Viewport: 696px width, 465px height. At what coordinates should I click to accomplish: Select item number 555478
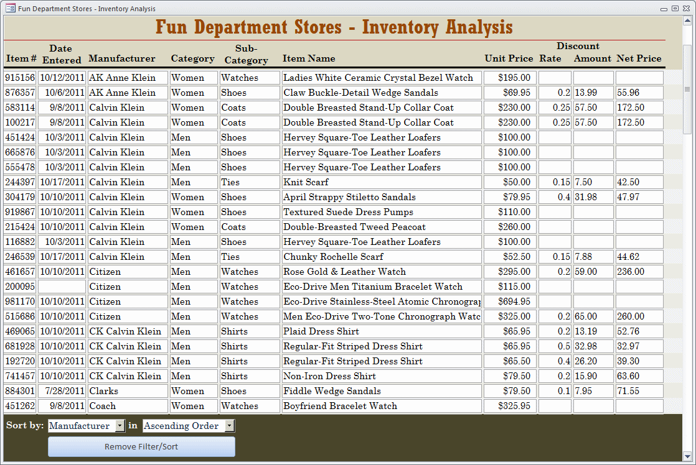pyautogui.click(x=20, y=167)
